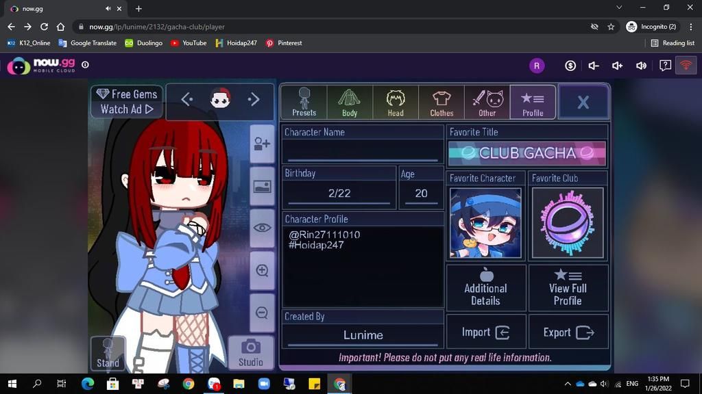
Task: Expand the tab search dropdown arrow
Action: [x=619, y=8]
